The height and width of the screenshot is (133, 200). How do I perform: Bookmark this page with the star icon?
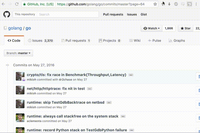(155, 4)
